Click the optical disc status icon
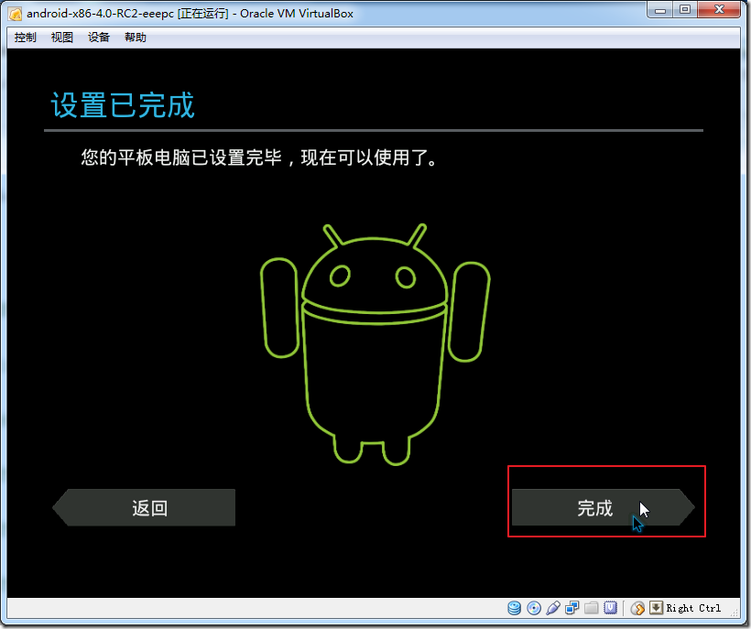751x629 pixels. [534, 608]
